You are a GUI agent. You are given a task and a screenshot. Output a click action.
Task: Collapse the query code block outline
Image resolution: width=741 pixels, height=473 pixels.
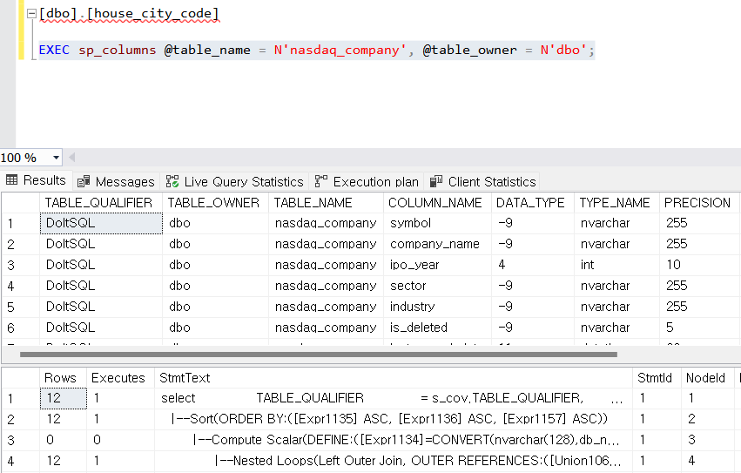click(x=31, y=14)
